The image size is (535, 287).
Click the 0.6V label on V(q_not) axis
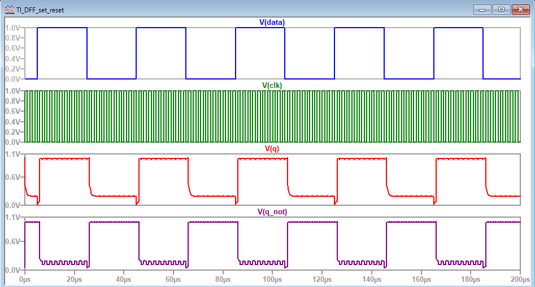[12, 241]
